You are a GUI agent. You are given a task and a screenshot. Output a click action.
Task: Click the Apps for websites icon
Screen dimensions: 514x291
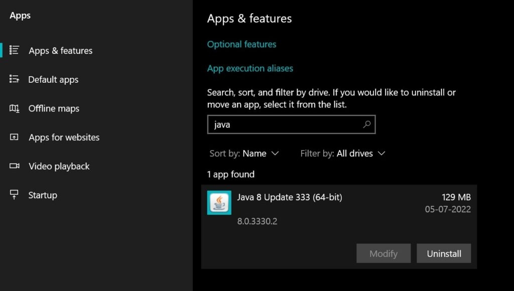pos(14,137)
